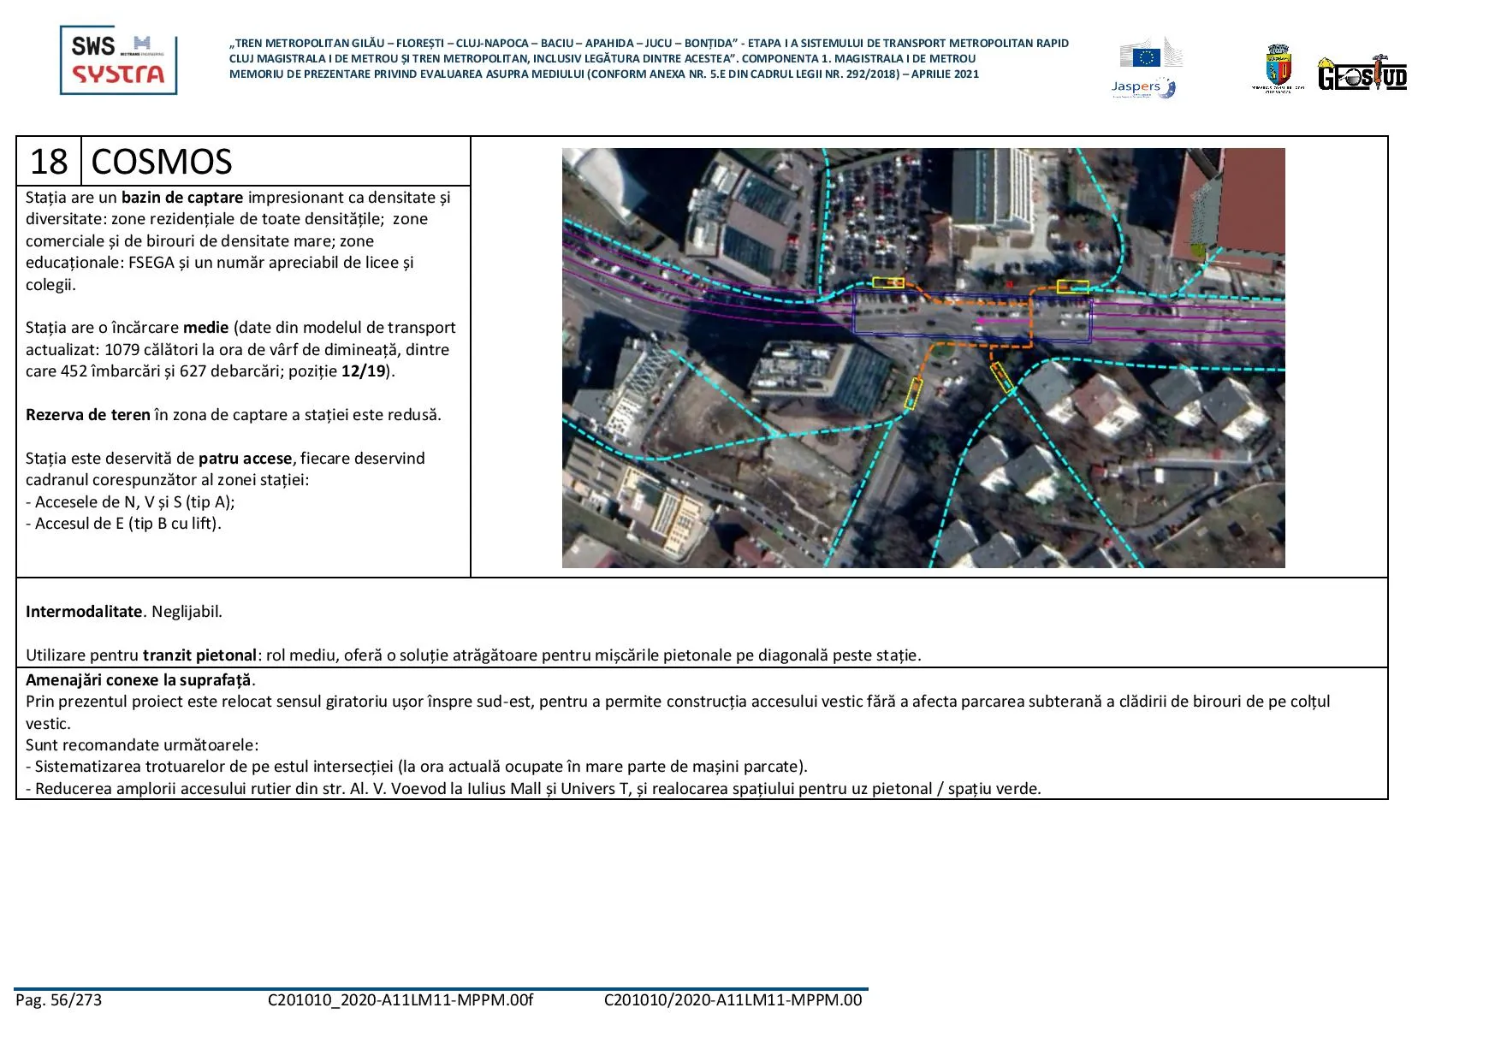Click the Jaspers logo

tap(1142, 87)
